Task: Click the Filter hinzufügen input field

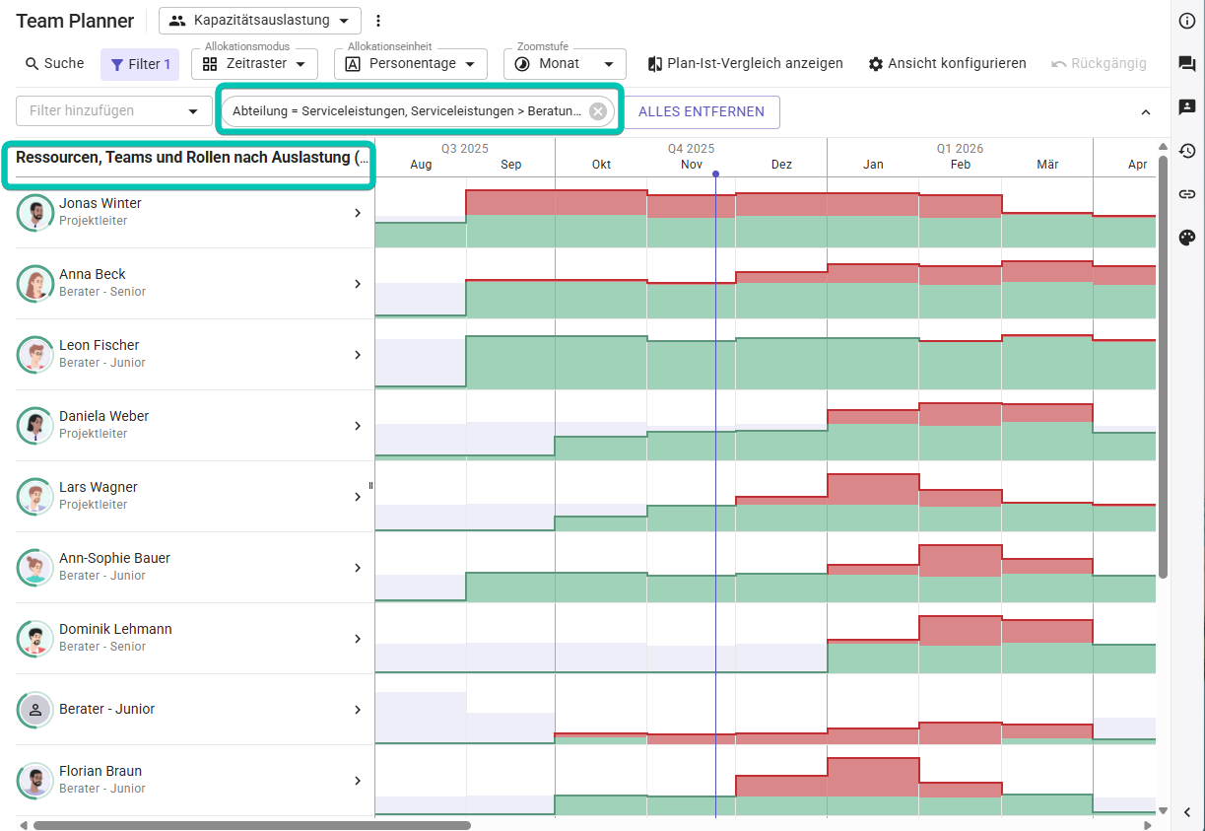Action: (x=103, y=111)
